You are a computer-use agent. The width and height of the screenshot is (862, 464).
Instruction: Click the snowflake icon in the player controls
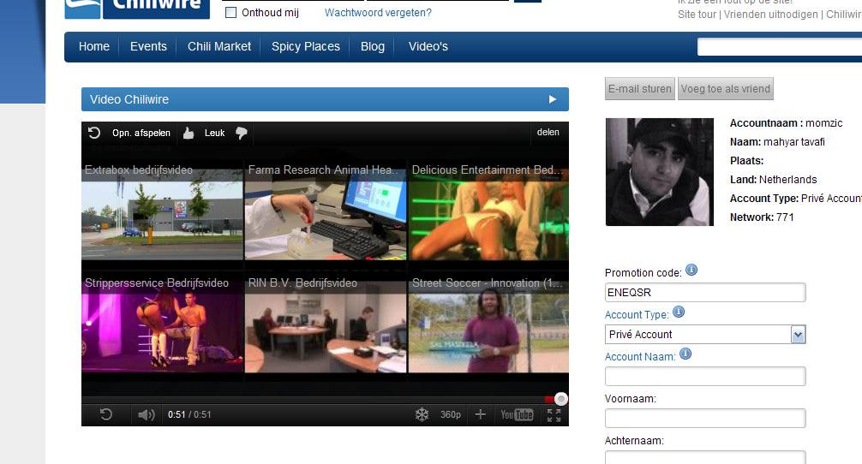click(x=422, y=414)
